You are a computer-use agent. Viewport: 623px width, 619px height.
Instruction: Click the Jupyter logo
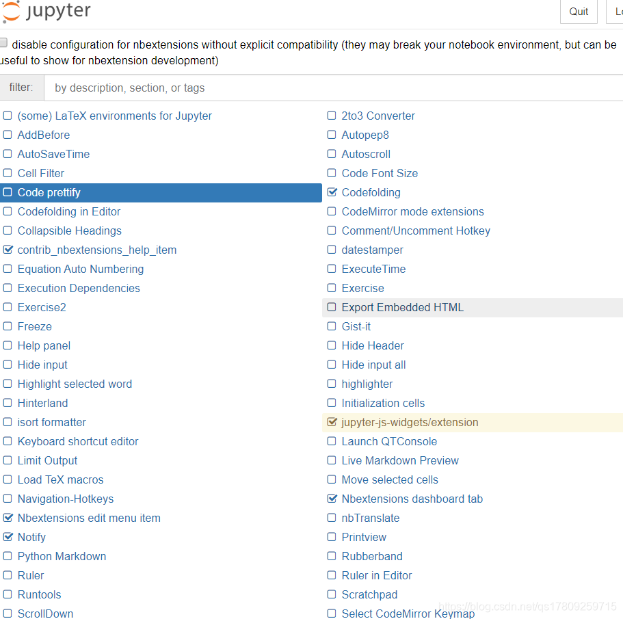point(47,11)
